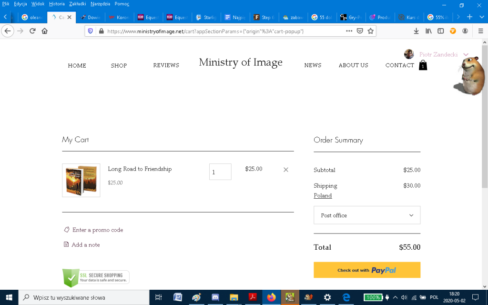This screenshot has width=488, height=305.
Task: Click the Poland shipping destination link
Action: point(323,196)
